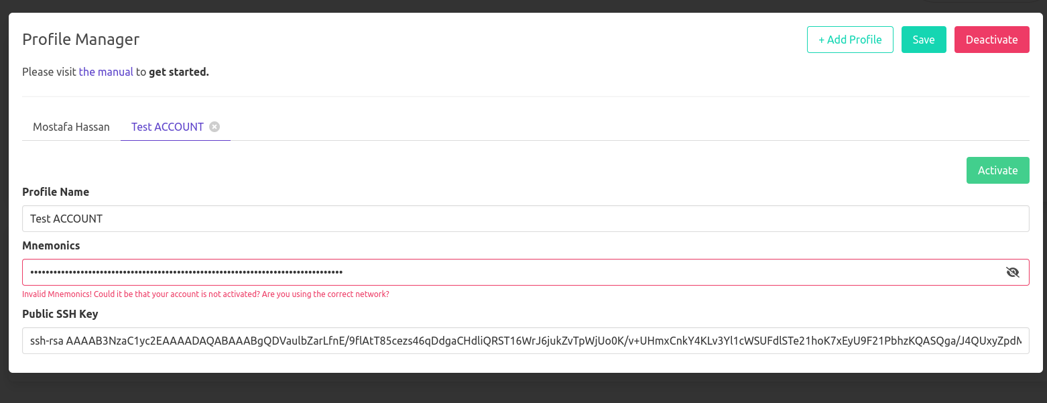Deactivate the current profile

click(x=991, y=40)
